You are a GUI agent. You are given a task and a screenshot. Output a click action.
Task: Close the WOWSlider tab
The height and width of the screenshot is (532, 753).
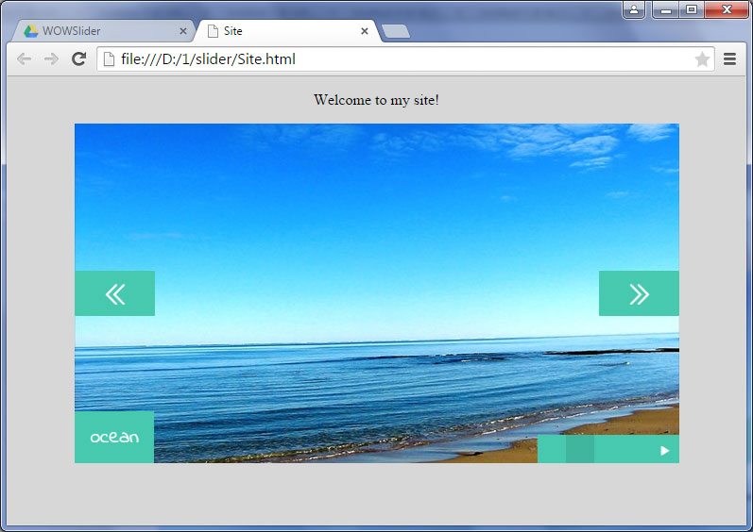[x=183, y=31]
